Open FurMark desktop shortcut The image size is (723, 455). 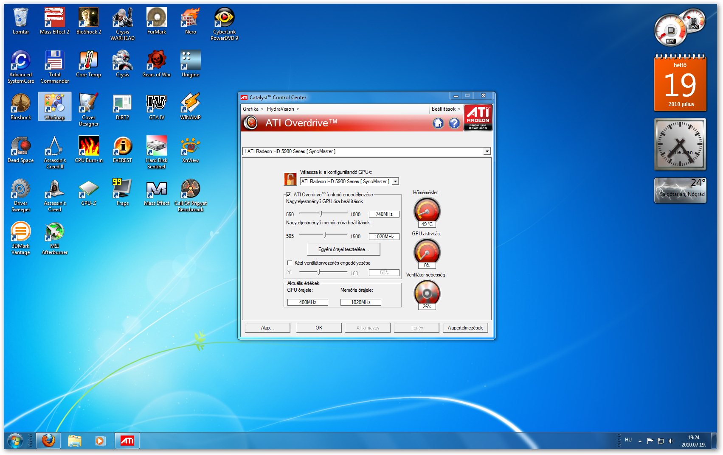157,21
